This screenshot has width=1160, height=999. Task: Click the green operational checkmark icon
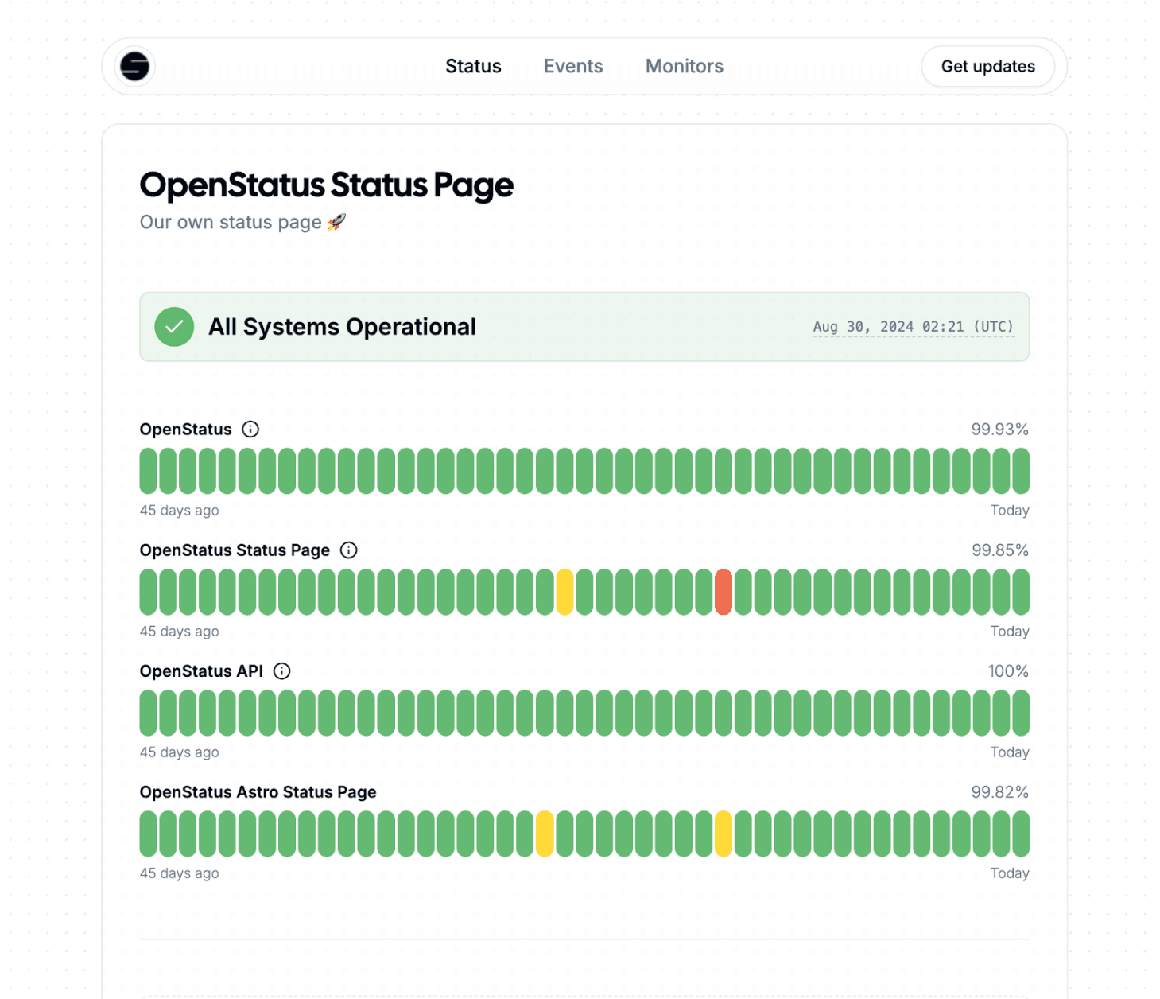pyautogui.click(x=174, y=327)
